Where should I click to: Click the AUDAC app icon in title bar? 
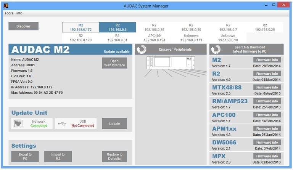pos(5,6)
